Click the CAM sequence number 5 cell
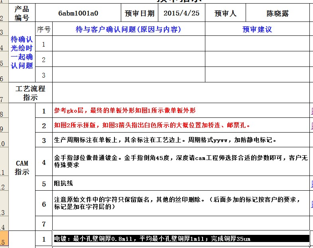 [44, 183]
